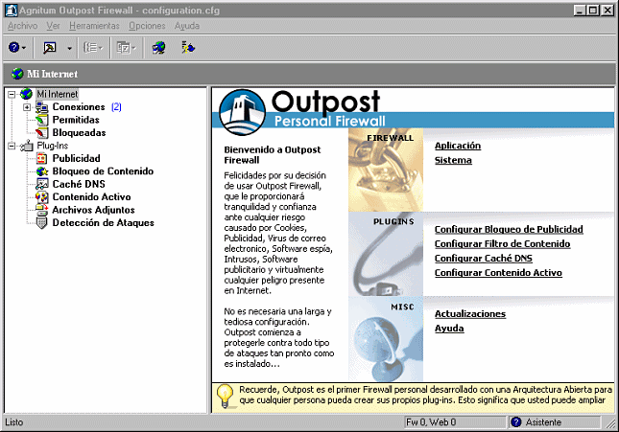Open the Opciones menu
This screenshot has width=619, height=432.
[147, 25]
